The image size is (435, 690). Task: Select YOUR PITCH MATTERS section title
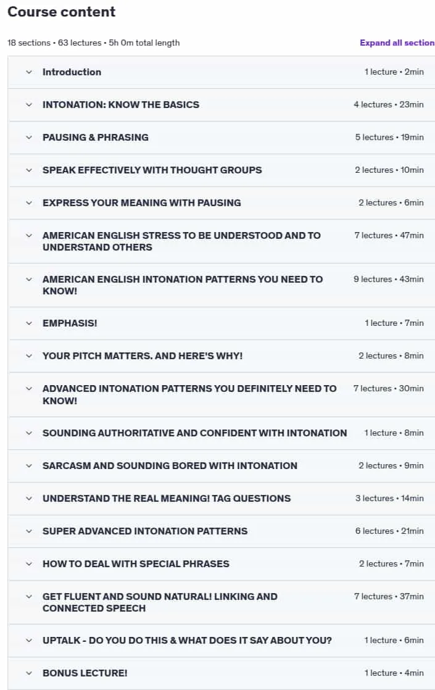coord(143,356)
